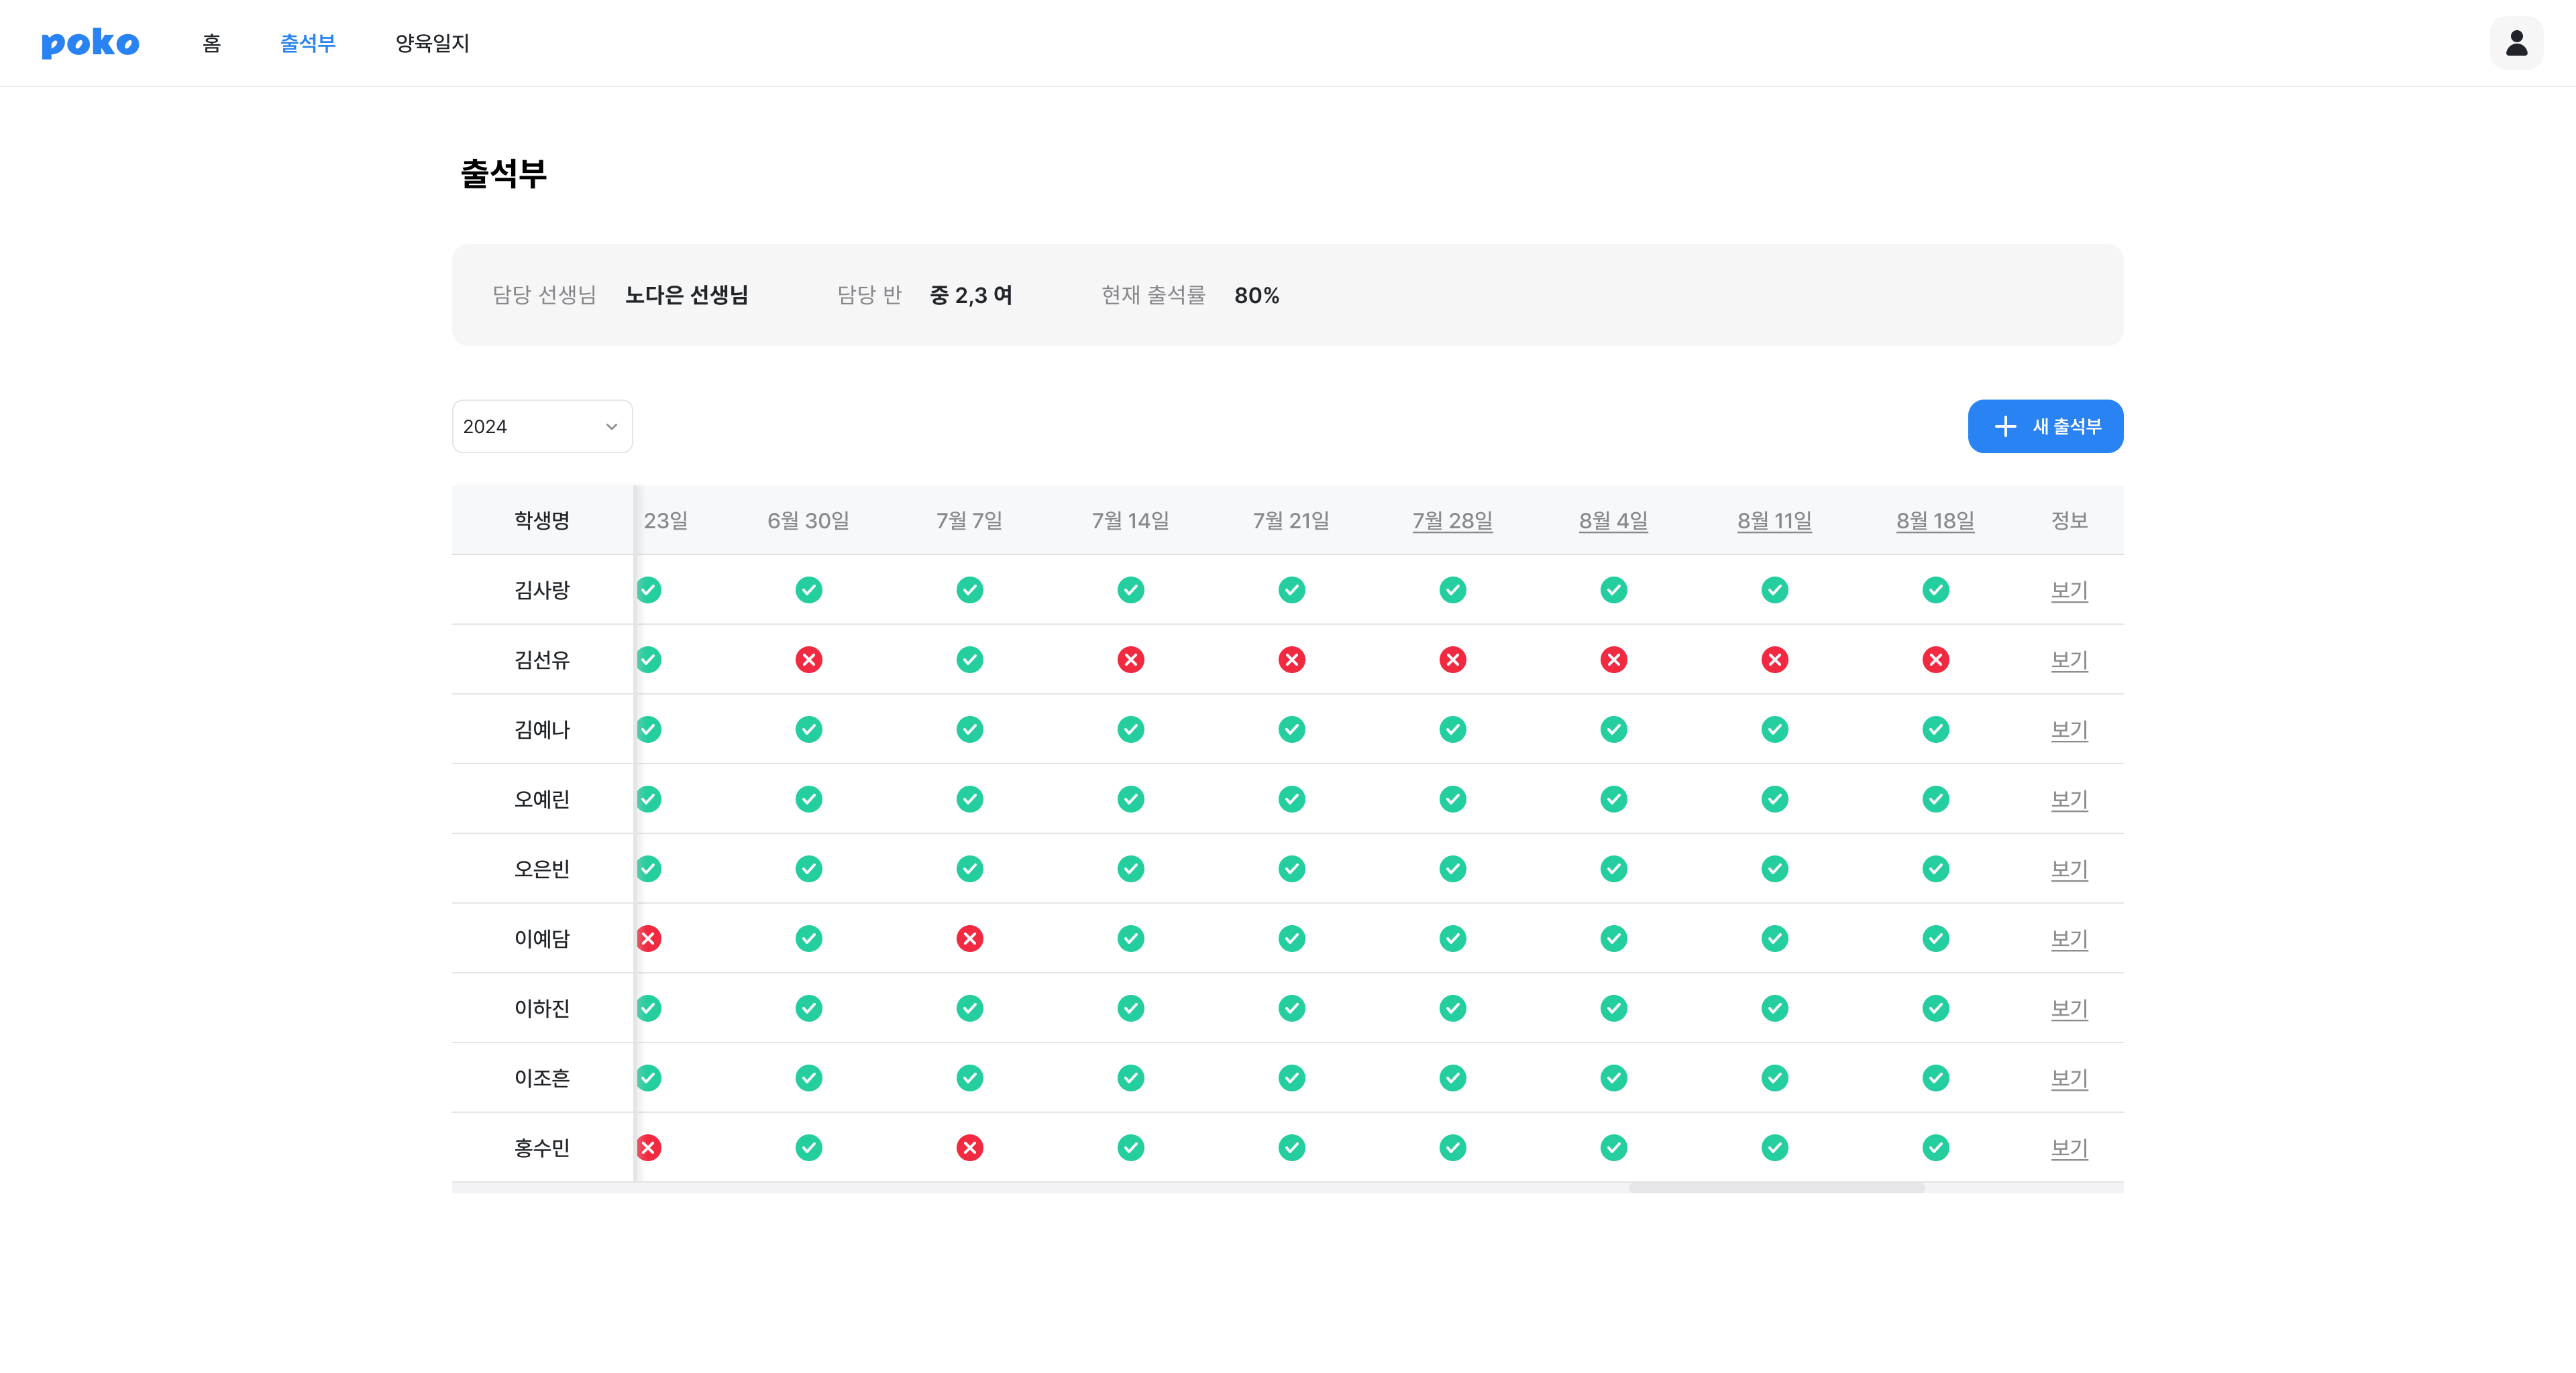Click the horizontal table scrollbar thumb
Image resolution: width=2576 pixels, height=1373 pixels.
point(1776,1188)
